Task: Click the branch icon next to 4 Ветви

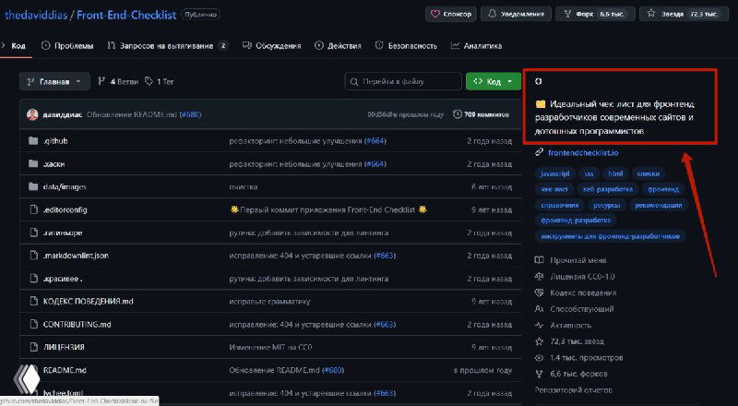Action: (101, 81)
